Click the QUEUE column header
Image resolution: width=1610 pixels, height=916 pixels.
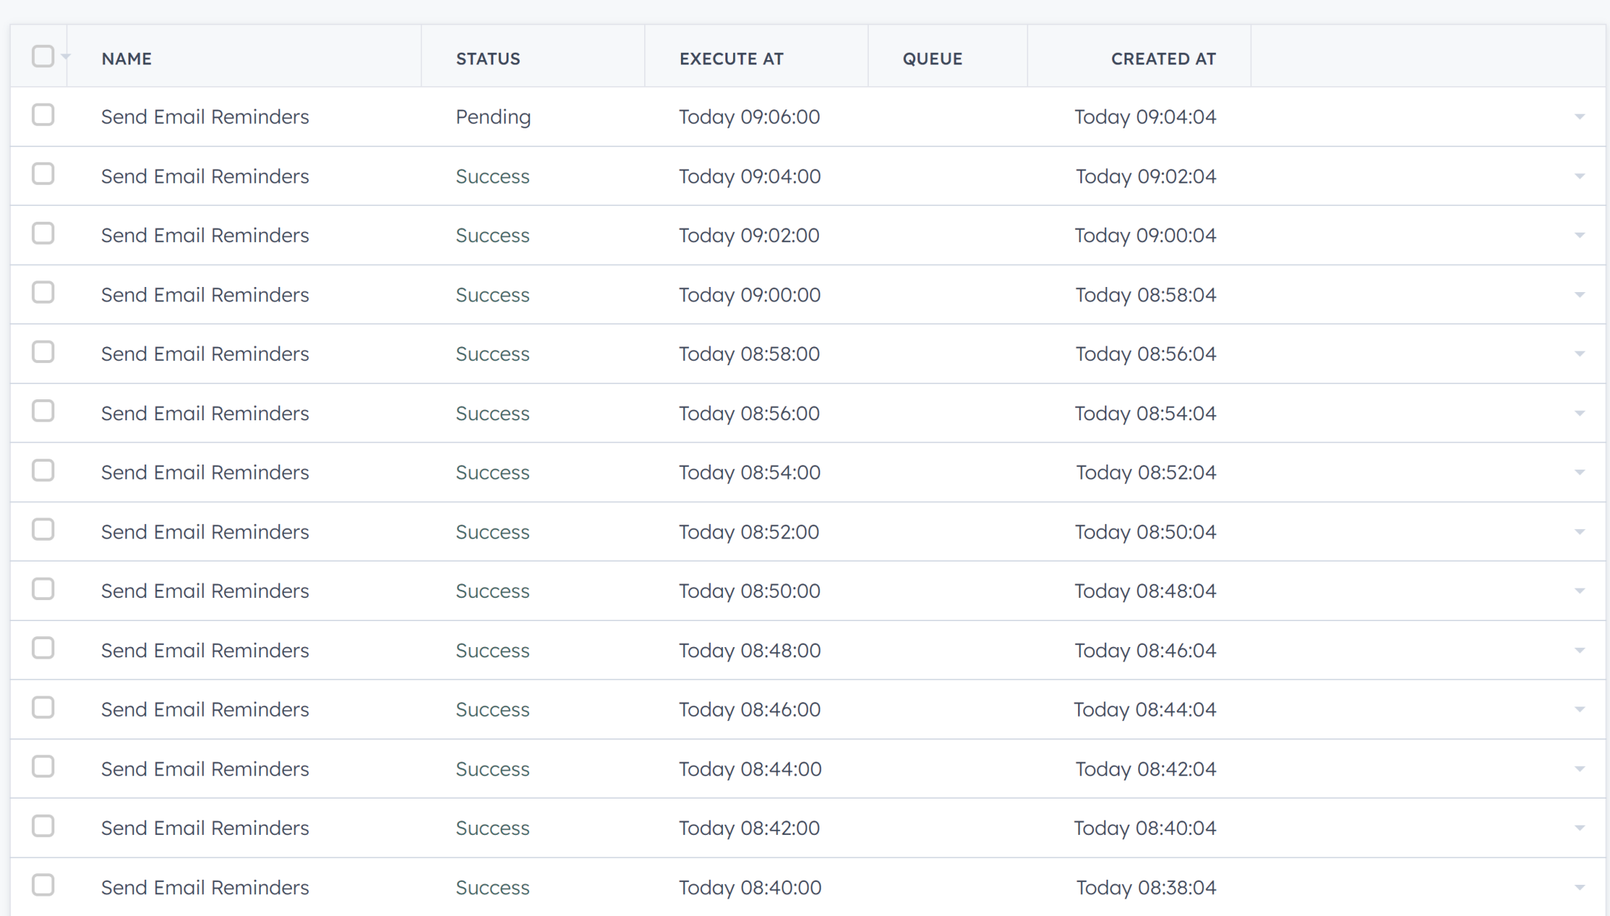pyautogui.click(x=932, y=59)
